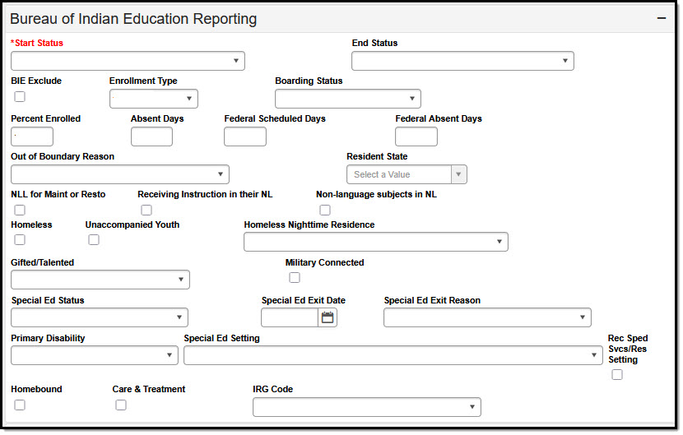The image size is (683, 435).
Task: Check Receiving Instruction in their NL
Action: [x=146, y=210]
